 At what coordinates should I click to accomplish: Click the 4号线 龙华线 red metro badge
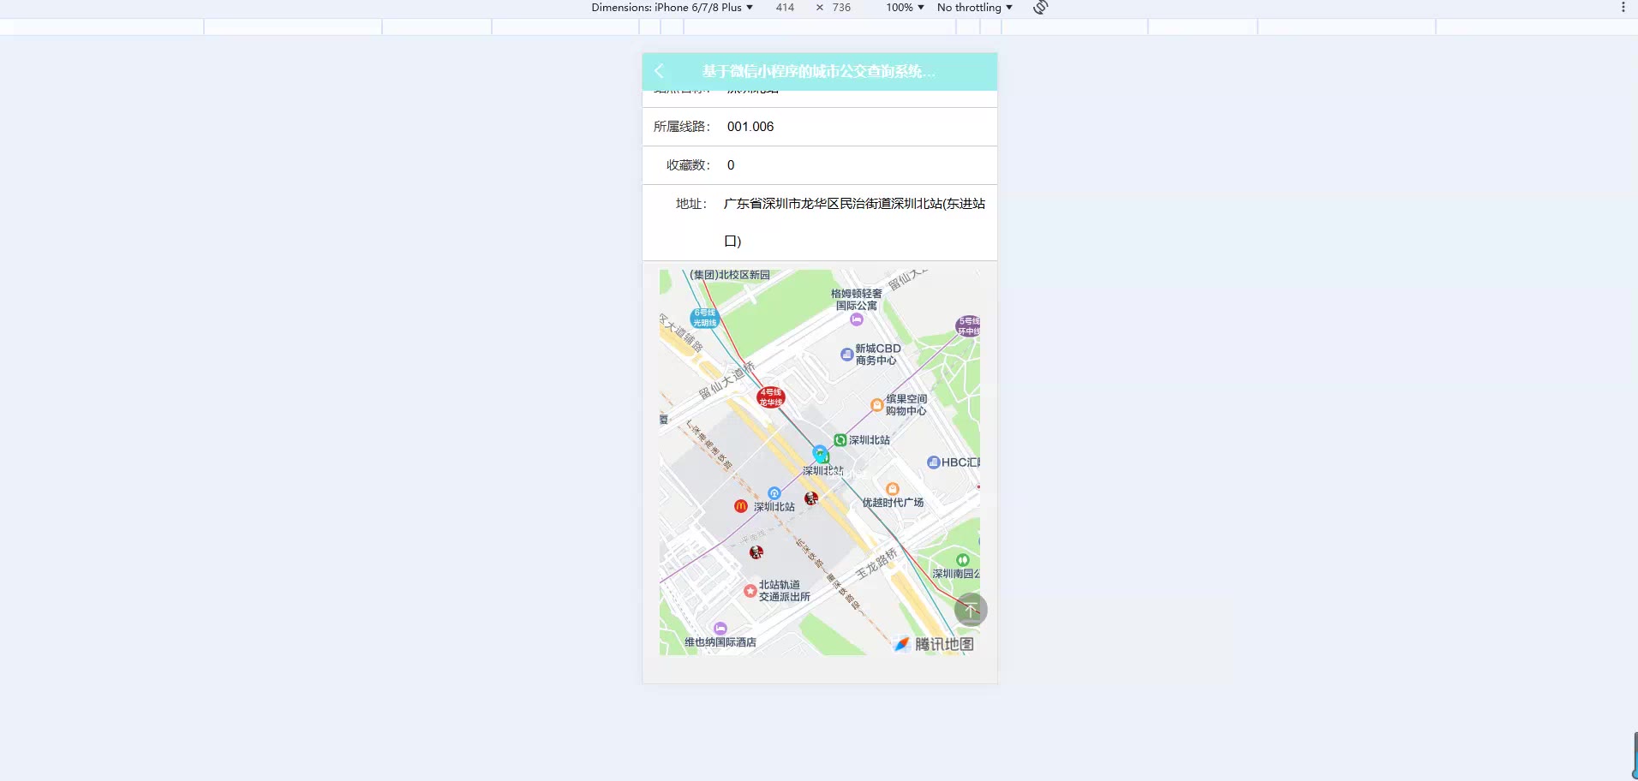click(770, 397)
